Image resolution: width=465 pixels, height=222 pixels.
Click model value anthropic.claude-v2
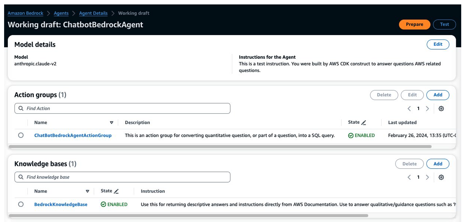click(x=35, y=63)
